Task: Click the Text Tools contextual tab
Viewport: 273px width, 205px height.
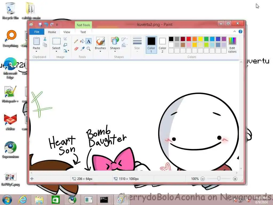Action: coord(83,25)
